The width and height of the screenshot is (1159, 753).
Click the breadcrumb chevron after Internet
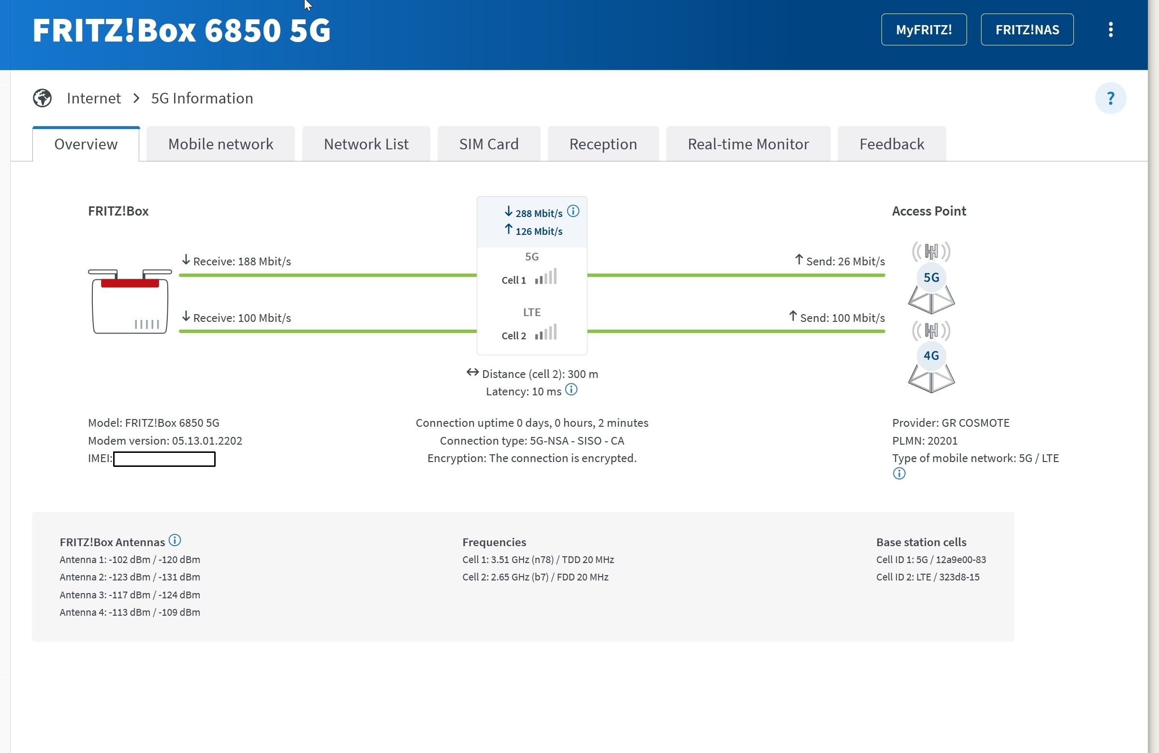point(136,98)
